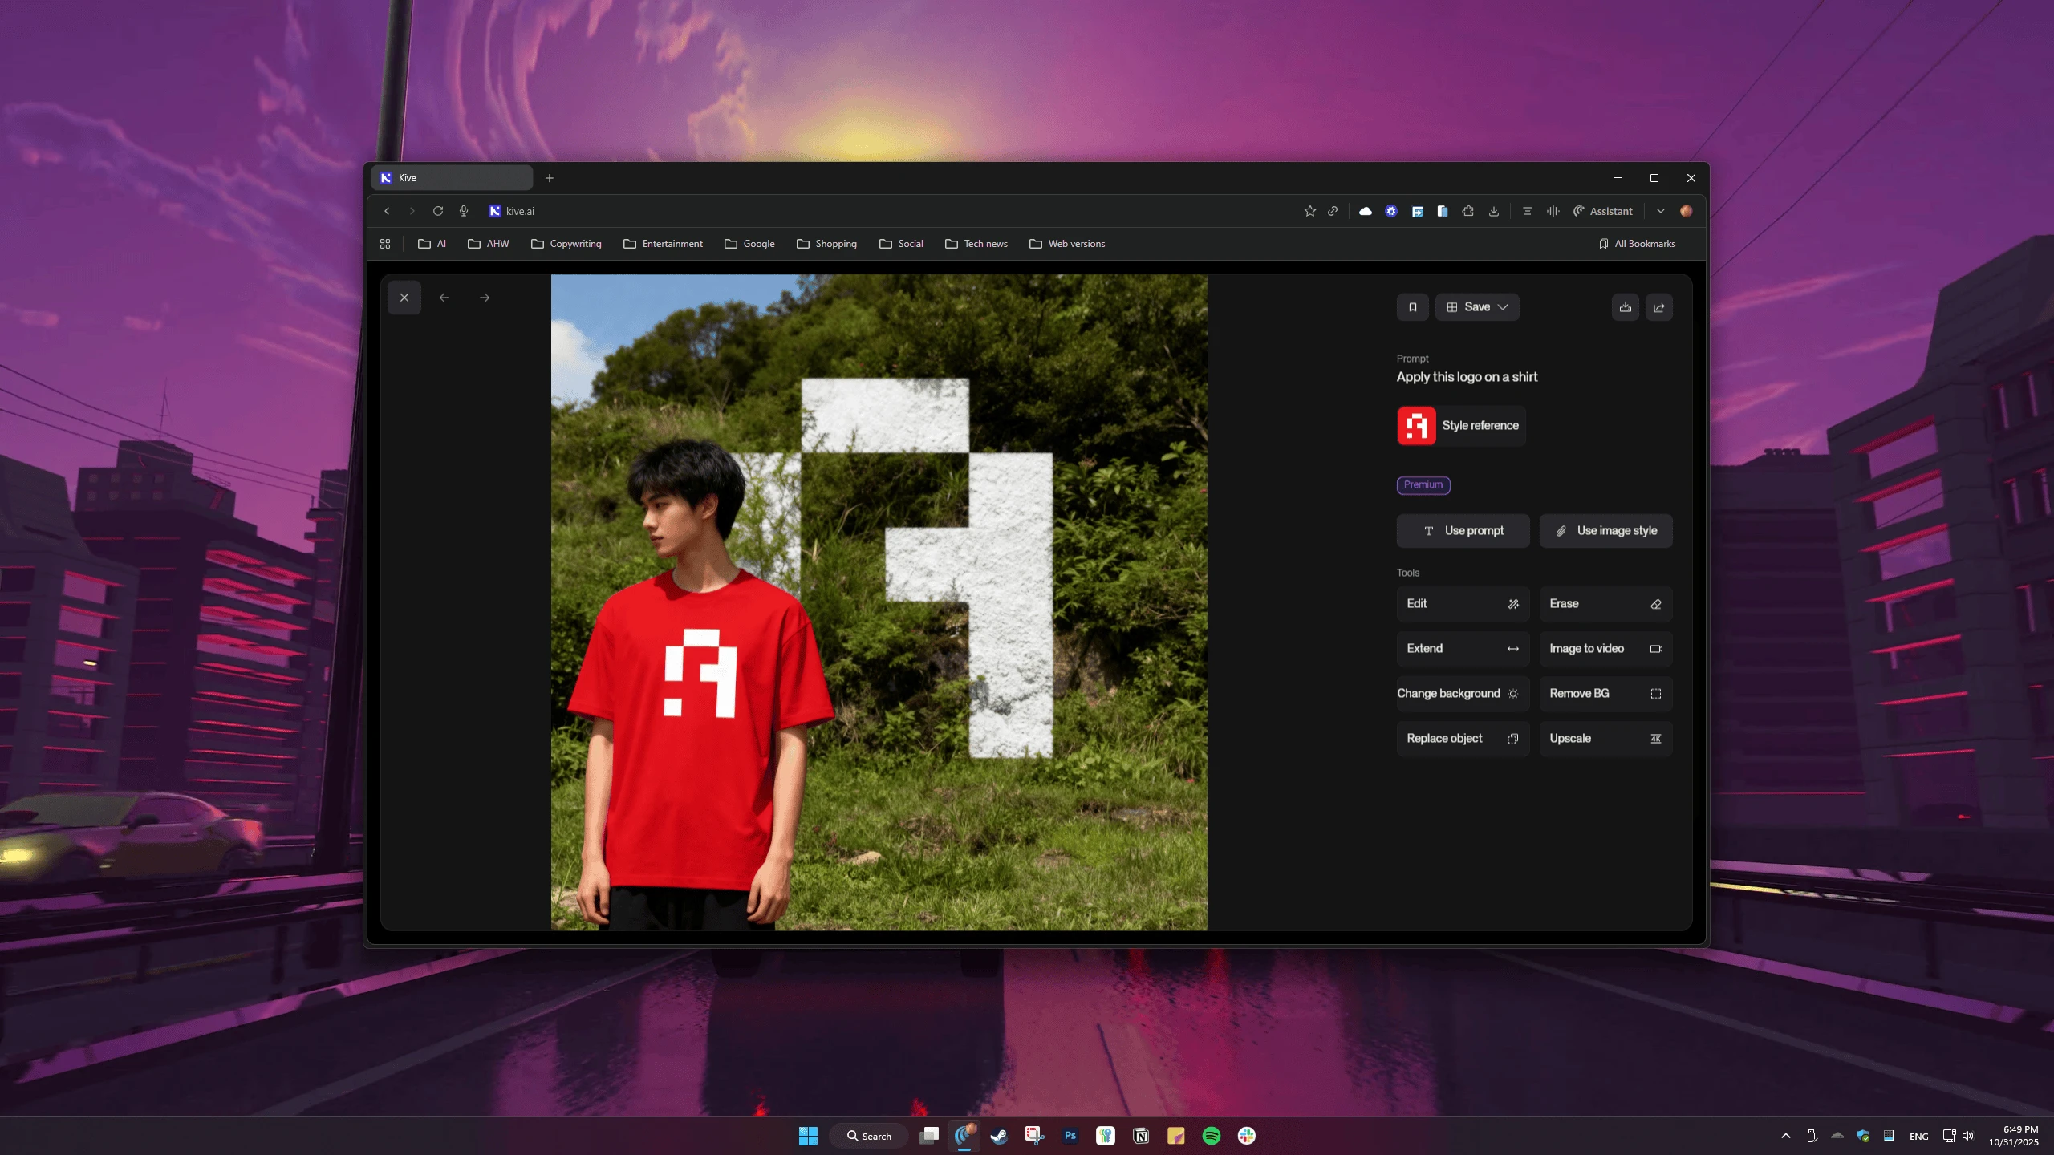The image size is (2054, 1155).
Task: Open the Image to video tool
Action: click(1605, 649)
